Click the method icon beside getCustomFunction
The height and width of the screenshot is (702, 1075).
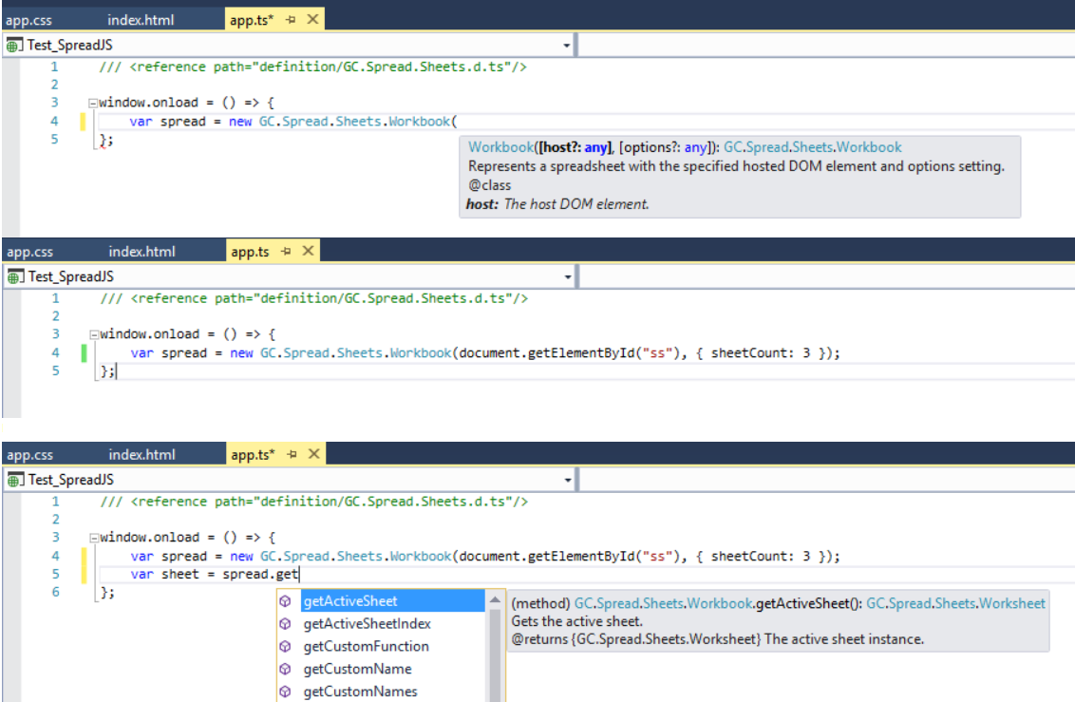284,647
